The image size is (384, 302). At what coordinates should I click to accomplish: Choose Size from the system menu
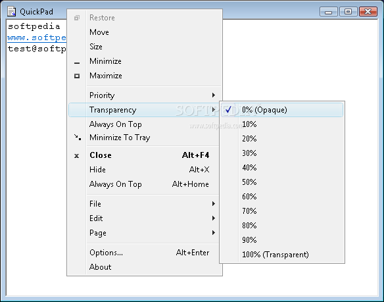click(145, 47)
